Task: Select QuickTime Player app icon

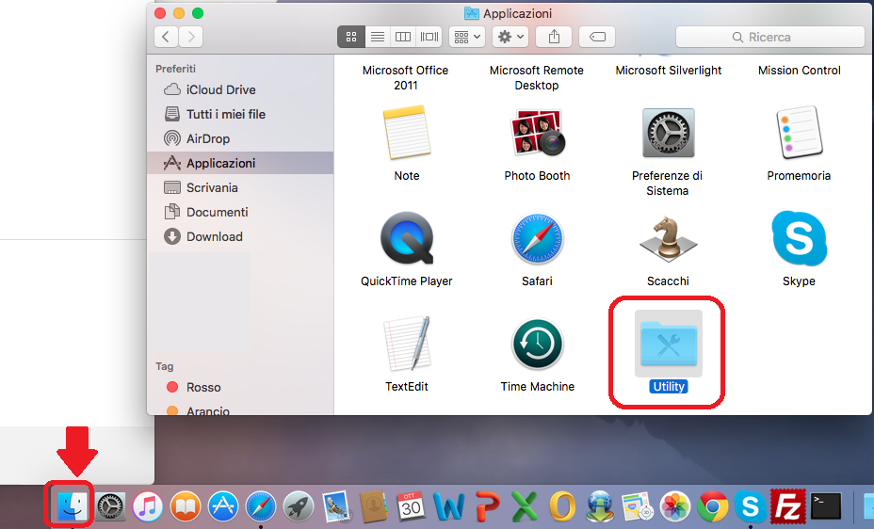Action: pyautogui.click(x=407, y=238)
